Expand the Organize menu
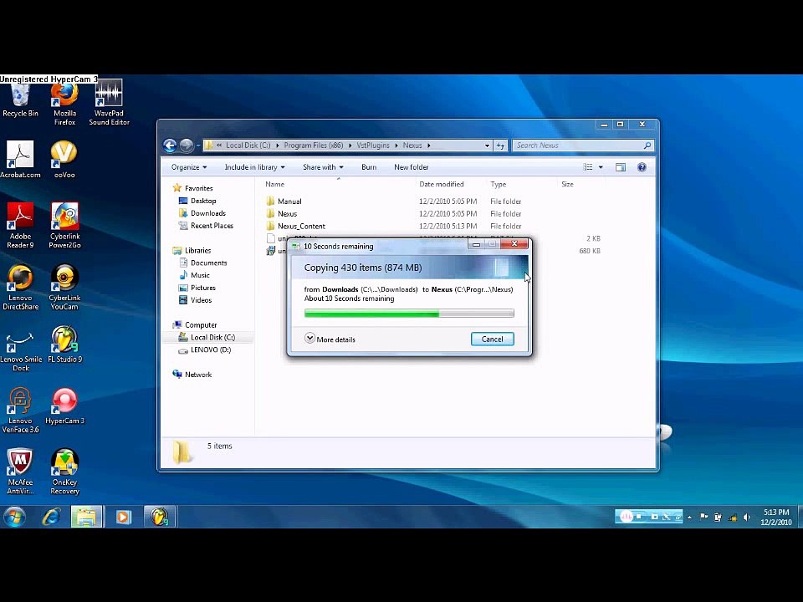This screenshot has height=602, width=803. [x=189, y=167]
